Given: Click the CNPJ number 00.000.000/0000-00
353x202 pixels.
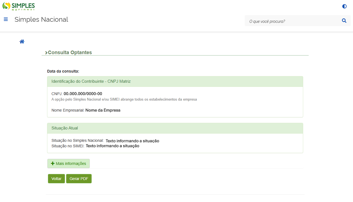Looking at the screenshot, I should tap(83, 94).
